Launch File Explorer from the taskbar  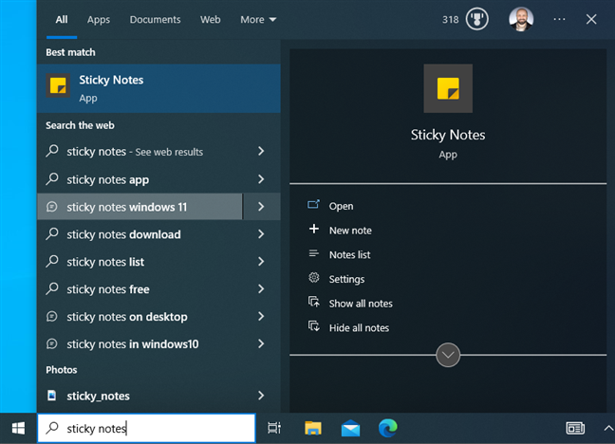pos(313,428)
